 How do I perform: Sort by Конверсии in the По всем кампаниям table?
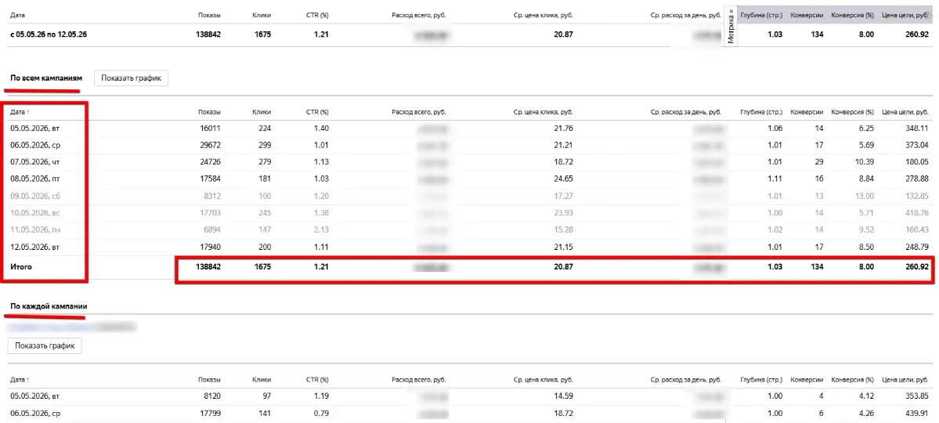pos(807,112)
